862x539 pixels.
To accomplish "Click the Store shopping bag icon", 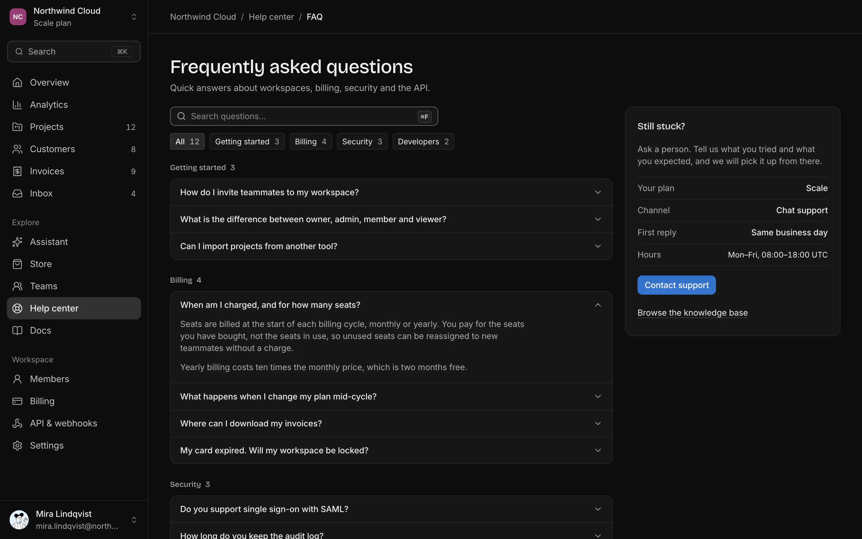I will click(17, 264).
